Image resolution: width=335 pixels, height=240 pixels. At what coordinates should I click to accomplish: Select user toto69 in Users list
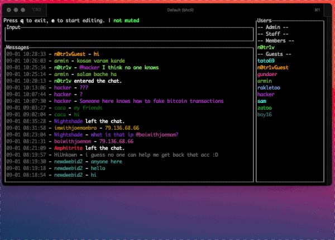266,60
